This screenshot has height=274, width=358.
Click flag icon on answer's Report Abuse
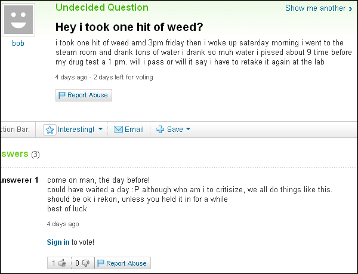click(101, 263)
